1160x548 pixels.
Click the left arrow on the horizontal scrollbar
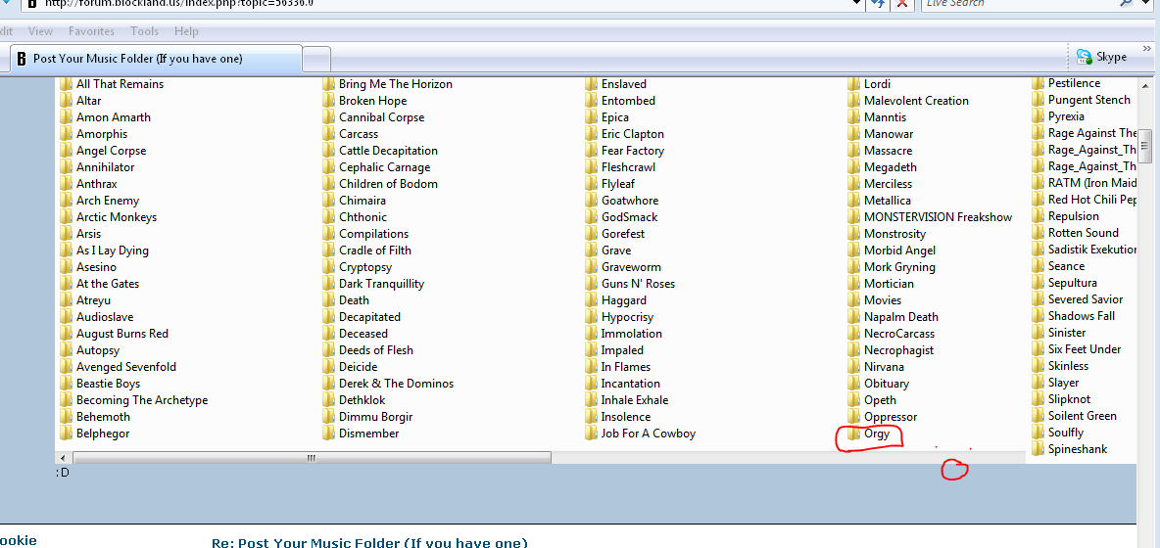pos(64,458)
